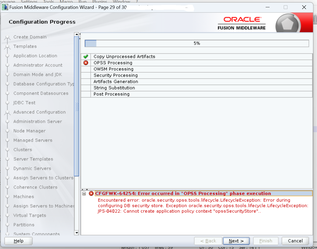317x249 pixels.
Task: Click the Advanced Configuration step node icon
Action: 7,113
